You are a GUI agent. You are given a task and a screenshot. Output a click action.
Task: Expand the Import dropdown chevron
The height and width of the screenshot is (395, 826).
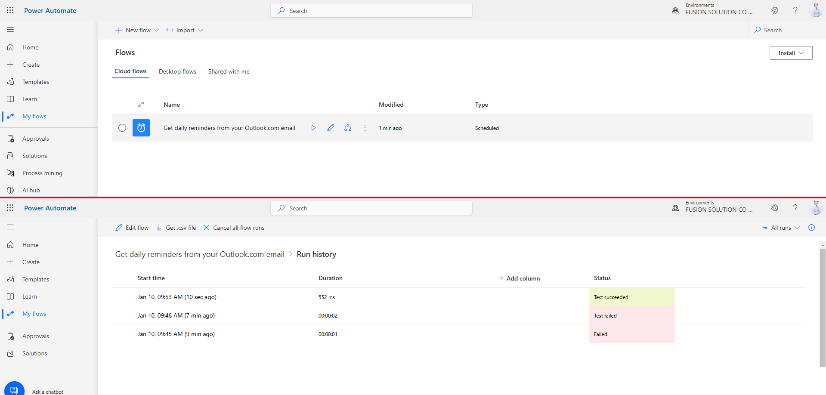(201, 30)
